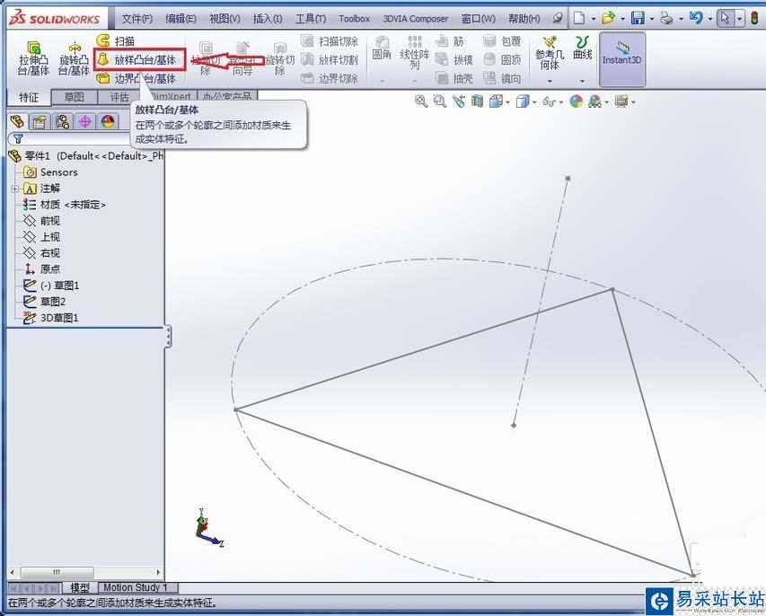Open the Curves (曲线) tool
The width and height of the screenshot is (766, 616).
pos(582,48)
